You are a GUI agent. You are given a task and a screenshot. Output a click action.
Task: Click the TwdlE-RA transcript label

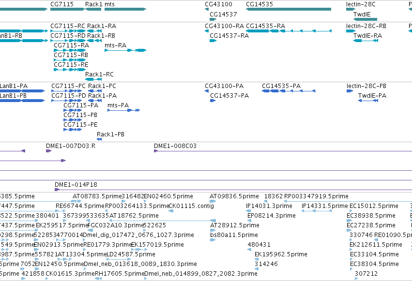(367, 35)
